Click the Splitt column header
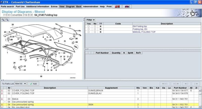Image resolution: width=202 pixels, height=109 pixels. click(130, 53)
